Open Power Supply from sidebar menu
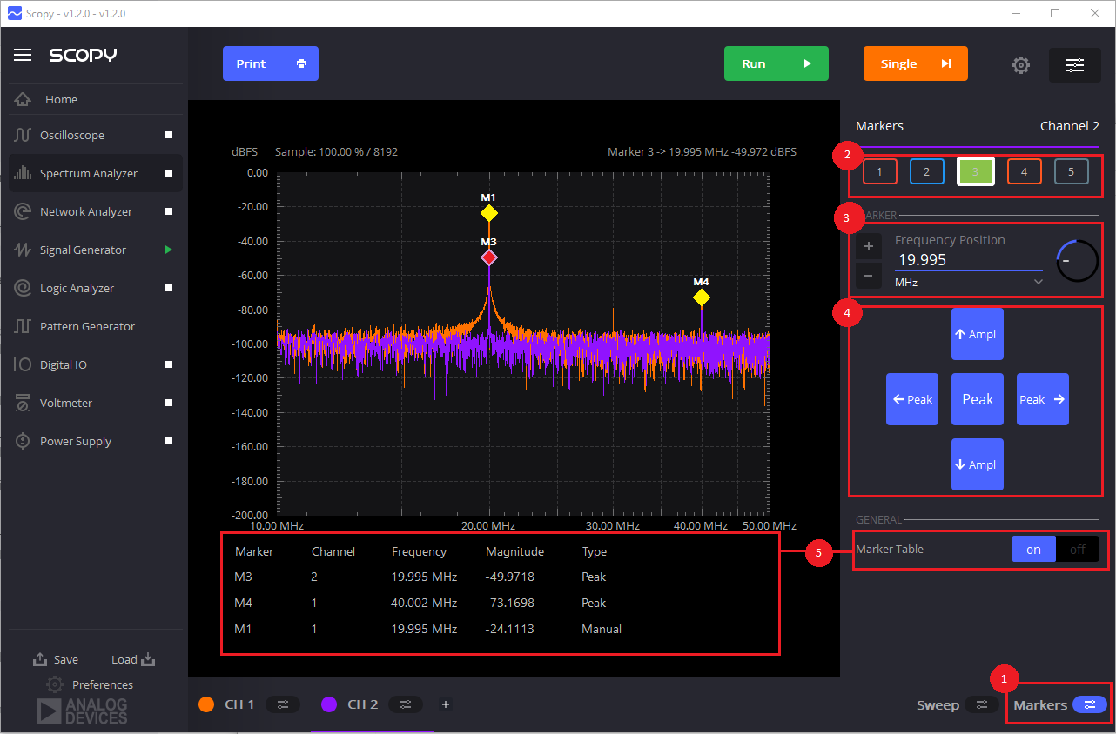 pyautogui.click(x=96, y=441)
